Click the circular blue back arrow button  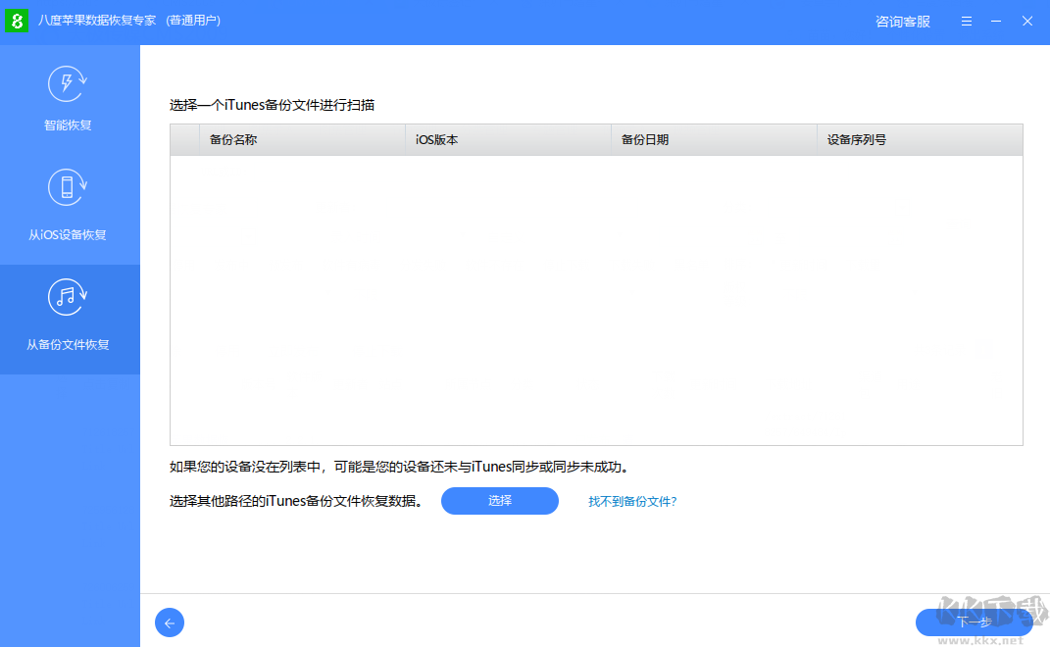[169, 622]
